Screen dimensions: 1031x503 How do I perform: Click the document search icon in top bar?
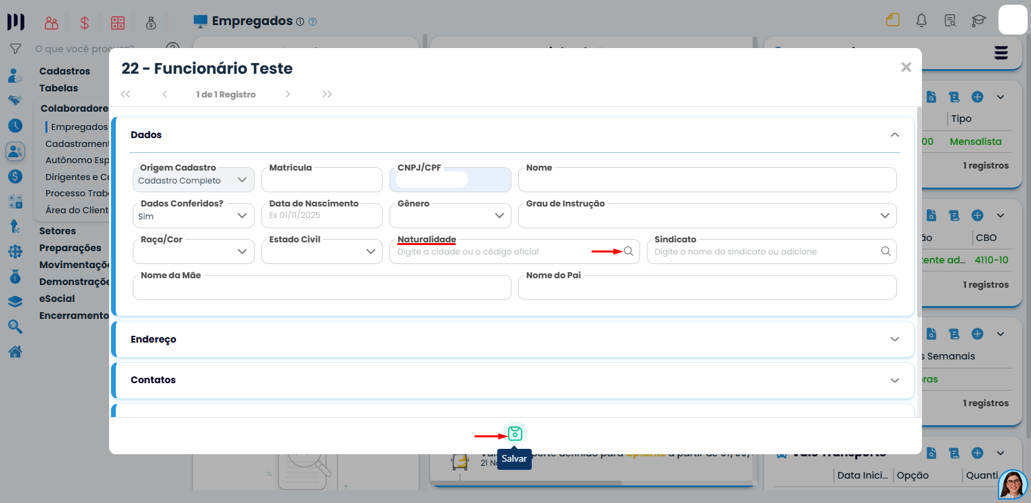(x=950, y=20)
